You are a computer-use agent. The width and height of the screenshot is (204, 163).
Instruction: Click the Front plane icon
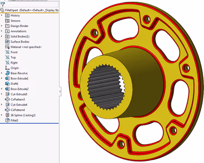[7, 52]
